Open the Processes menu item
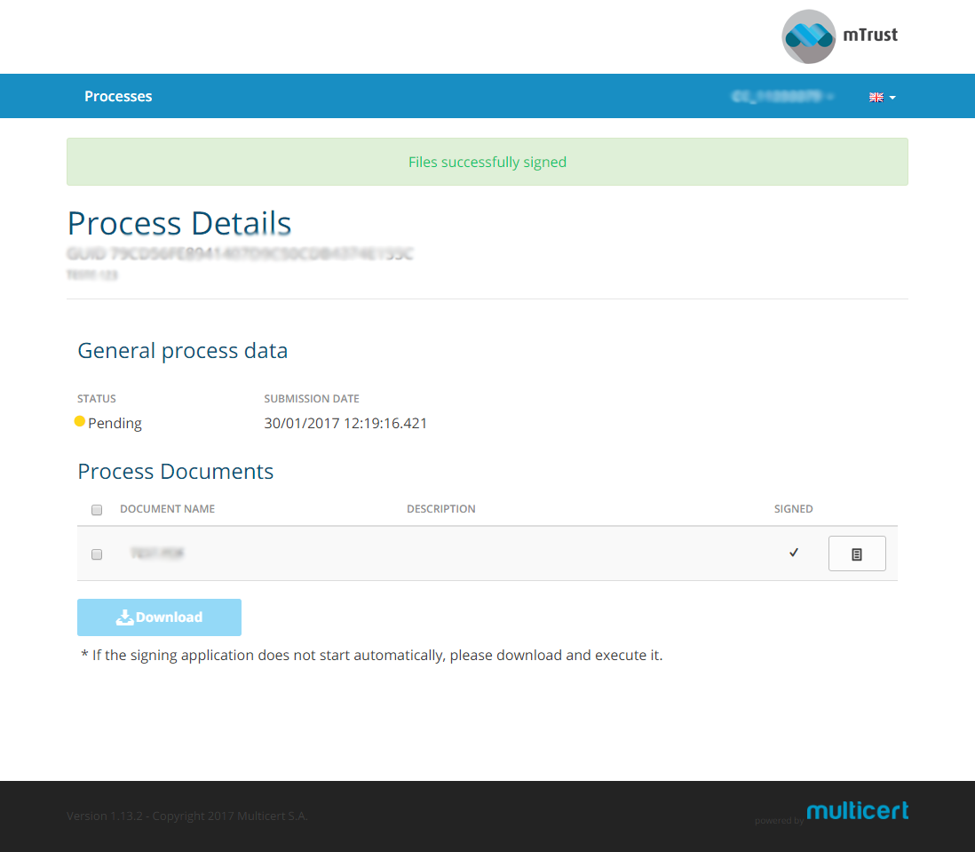This screenshot has width=975, height=852. (118, 96)
